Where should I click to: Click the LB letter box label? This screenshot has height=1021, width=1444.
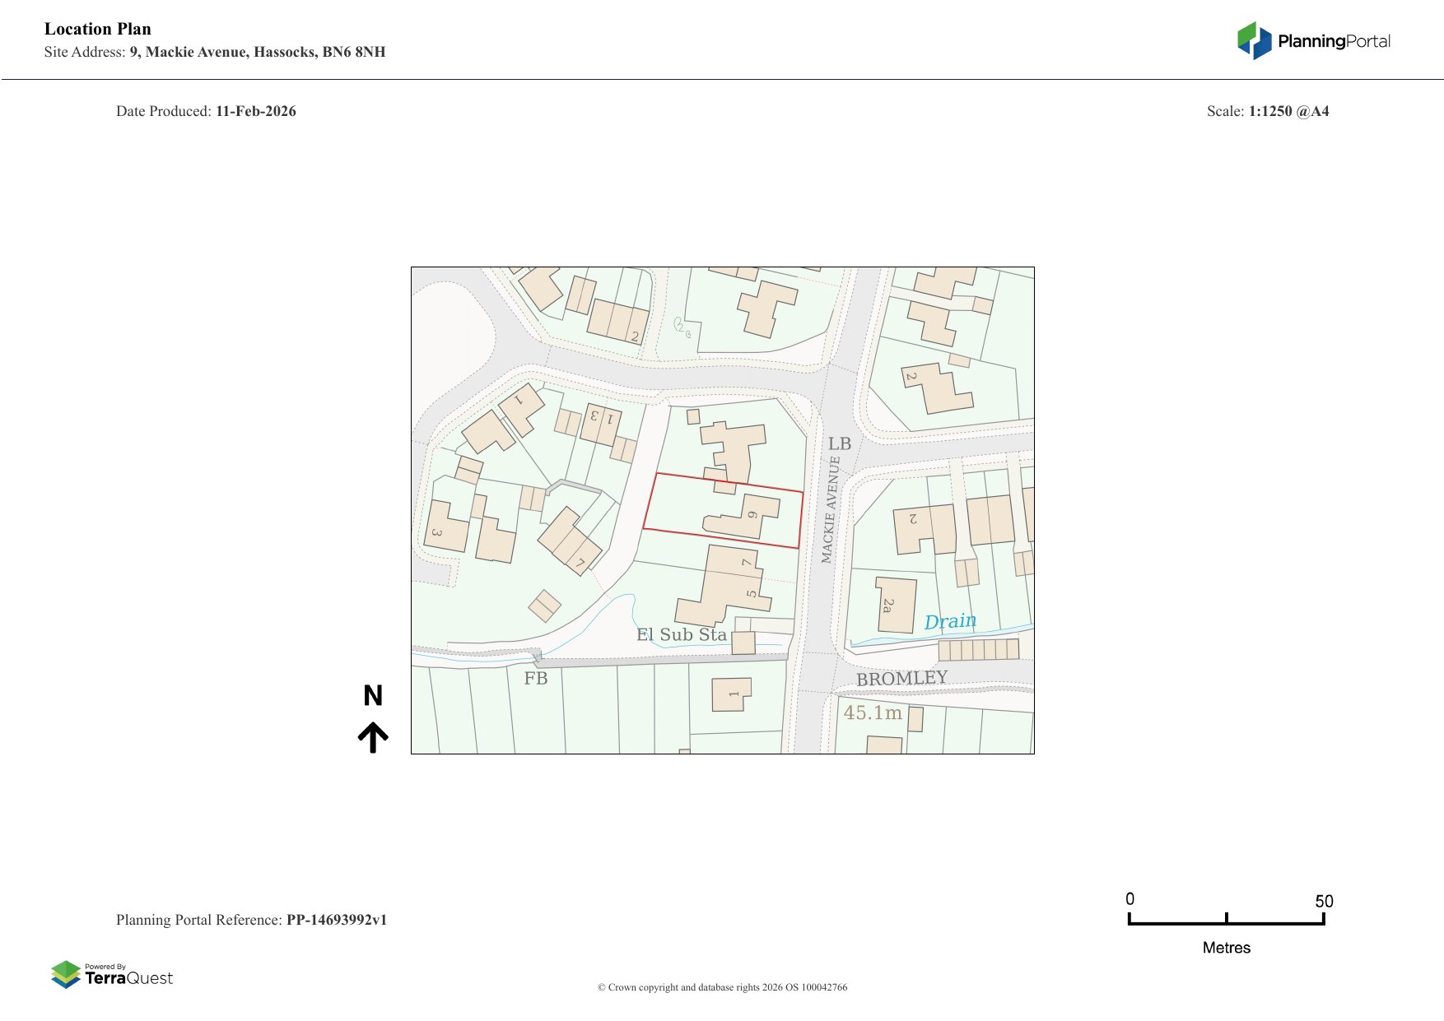839,443
